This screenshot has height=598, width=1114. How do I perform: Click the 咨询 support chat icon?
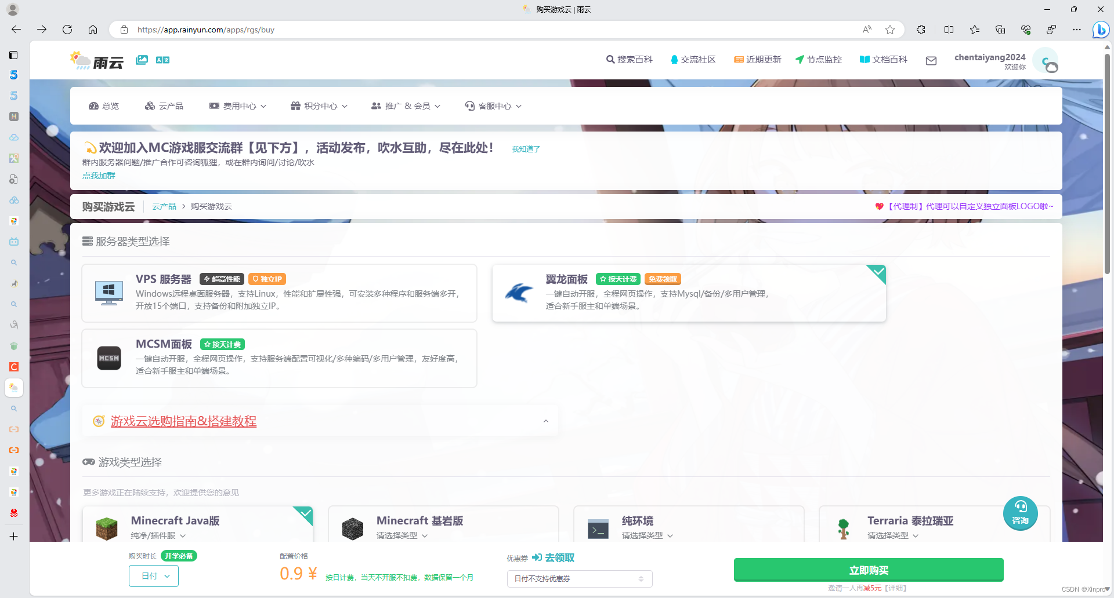1020,513
